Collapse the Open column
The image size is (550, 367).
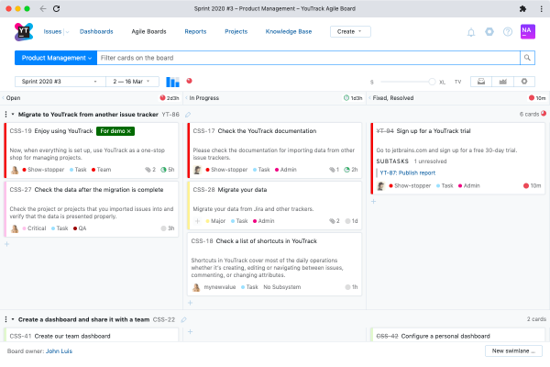point(3,98)
